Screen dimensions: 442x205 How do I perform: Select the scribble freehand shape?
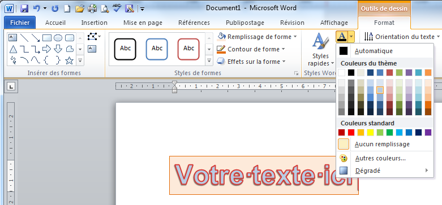(13, 60)
